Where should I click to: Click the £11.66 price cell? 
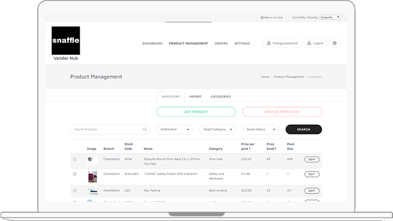pyautogui.click(x=246, y=174)
